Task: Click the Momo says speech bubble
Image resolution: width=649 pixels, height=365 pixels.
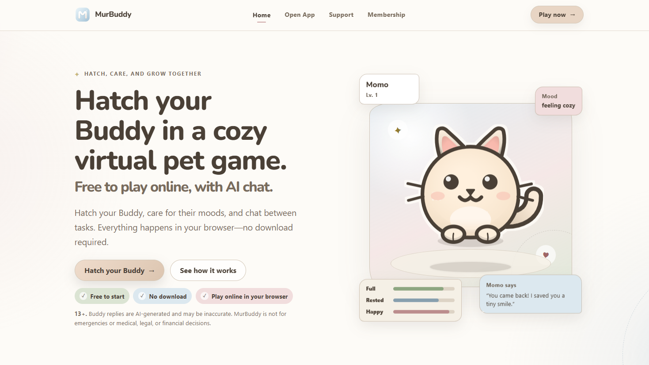Action: (531, 294)
